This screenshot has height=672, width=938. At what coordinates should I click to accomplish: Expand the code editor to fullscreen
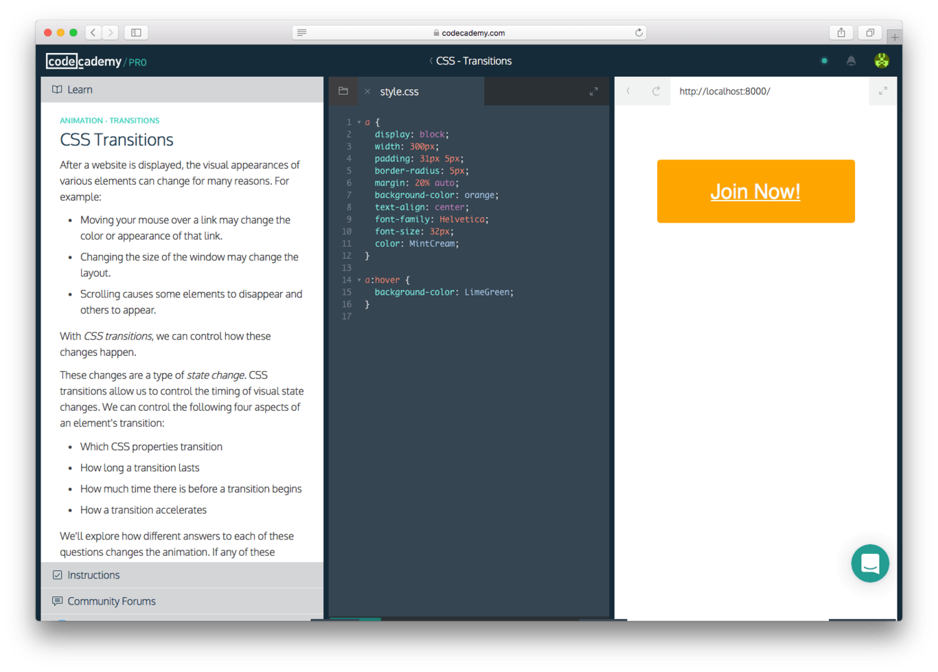594,91
